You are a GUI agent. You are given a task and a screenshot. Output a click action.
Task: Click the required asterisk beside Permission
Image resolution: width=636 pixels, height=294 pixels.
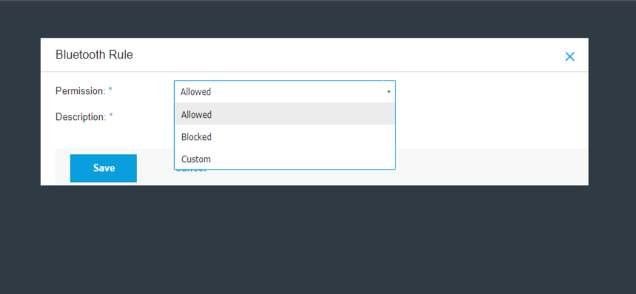click(x=110, y=90)
